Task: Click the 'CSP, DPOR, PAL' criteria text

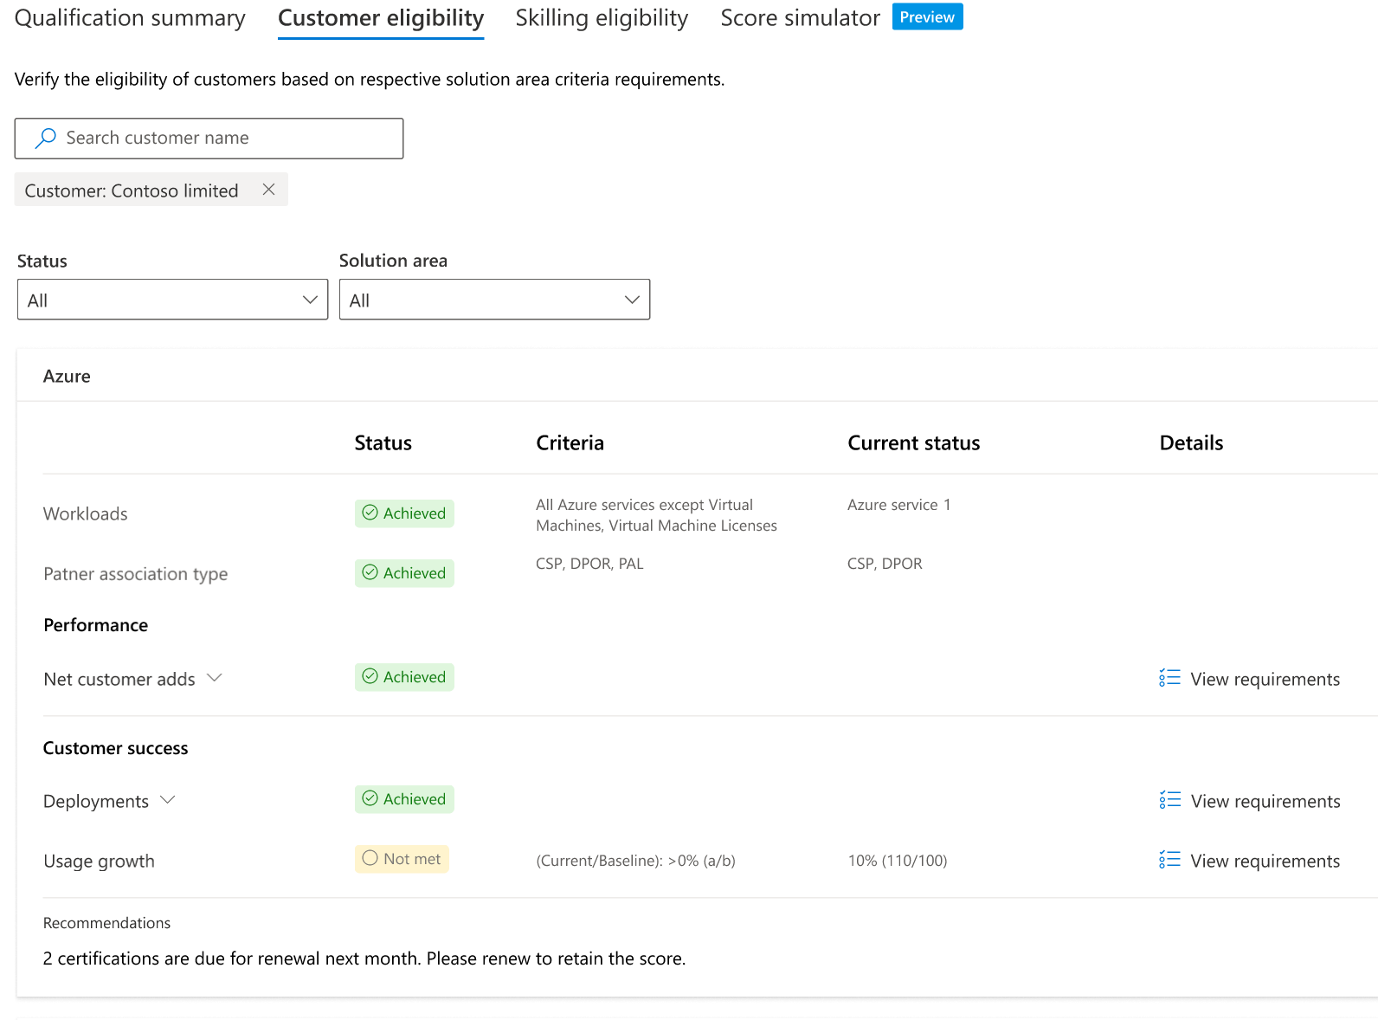Action: (589, 564)
